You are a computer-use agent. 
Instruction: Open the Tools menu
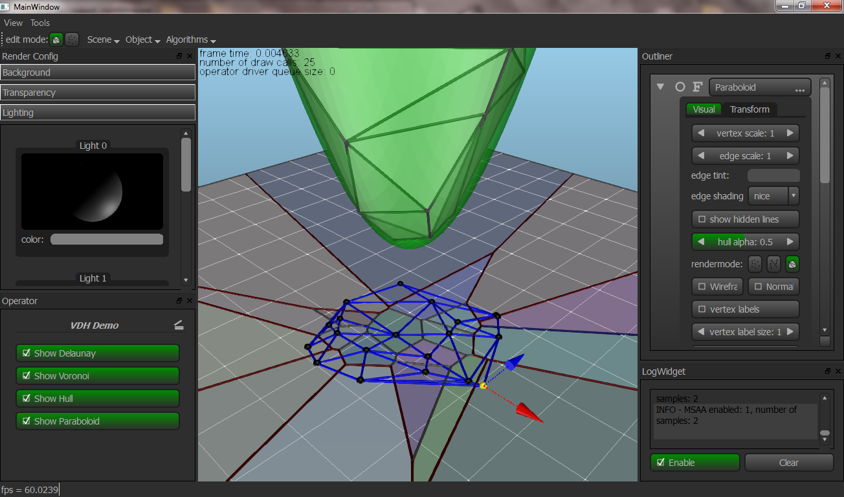(40, 23)
